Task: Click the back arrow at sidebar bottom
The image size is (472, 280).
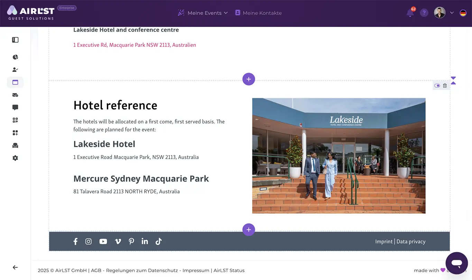Action: click(15, 267)
